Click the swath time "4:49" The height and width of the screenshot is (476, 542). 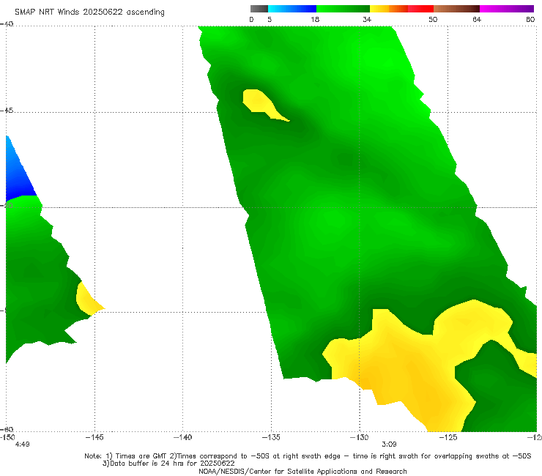click(22, 445)
